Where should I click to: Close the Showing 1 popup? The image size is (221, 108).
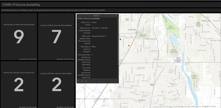point(116,16)
